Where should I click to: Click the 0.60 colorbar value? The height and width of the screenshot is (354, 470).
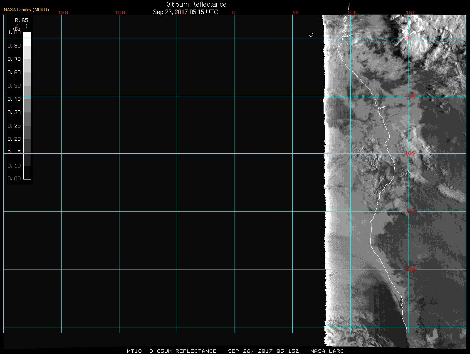click(14, 72)
